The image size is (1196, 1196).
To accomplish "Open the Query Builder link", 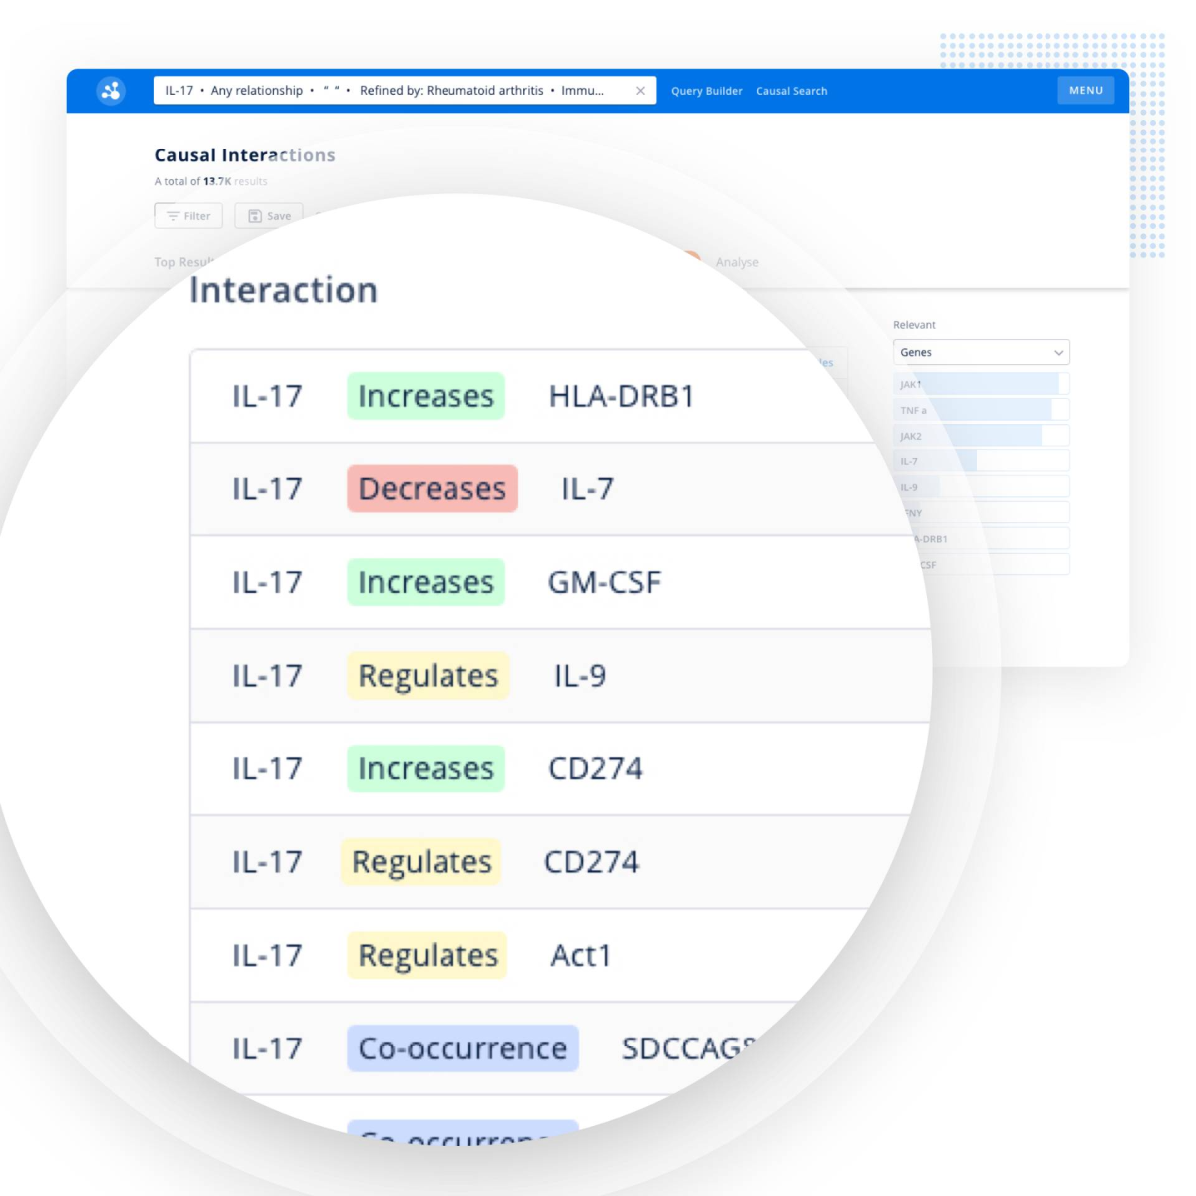I will click(706, 91).
